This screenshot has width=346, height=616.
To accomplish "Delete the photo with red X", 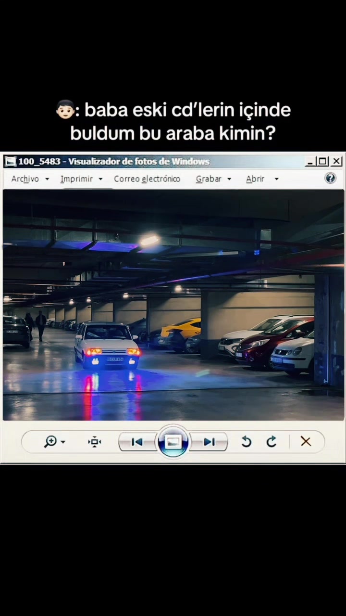I will coord(306,441).
